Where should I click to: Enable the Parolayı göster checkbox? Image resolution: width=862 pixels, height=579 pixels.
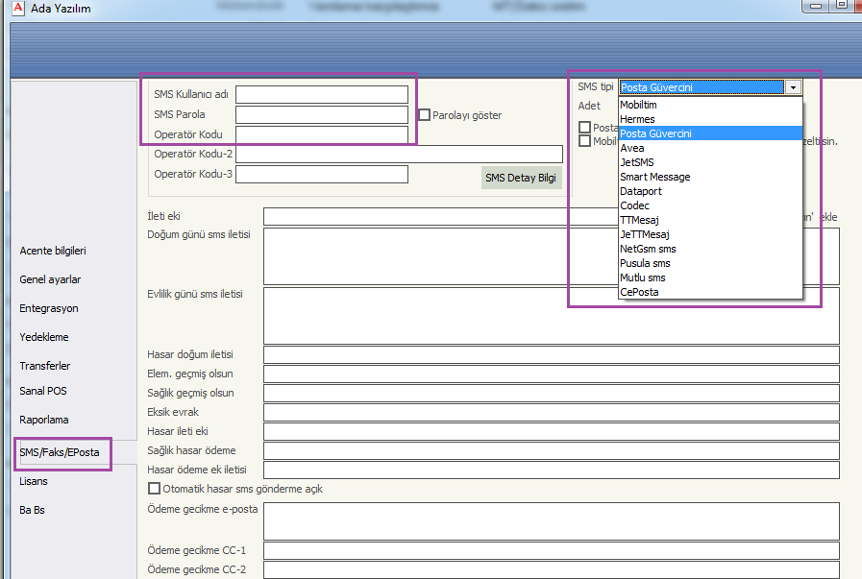coord(424,115)
